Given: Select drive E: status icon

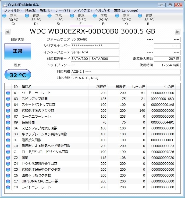Looking at the screenshot, I should (95, 16).
